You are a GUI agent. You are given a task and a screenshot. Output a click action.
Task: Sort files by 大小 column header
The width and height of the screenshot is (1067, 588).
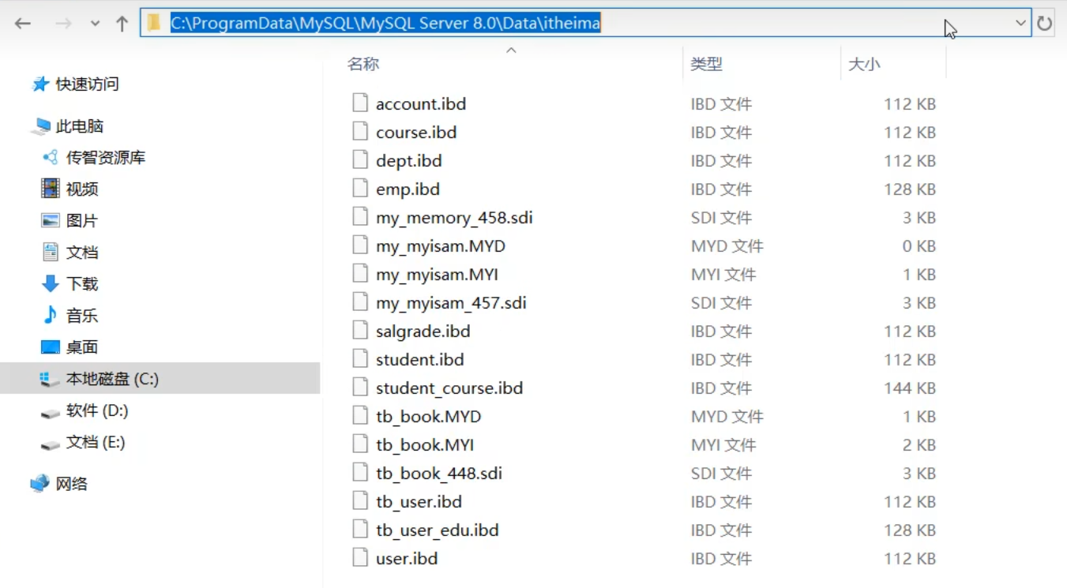[x=864, y=64]
